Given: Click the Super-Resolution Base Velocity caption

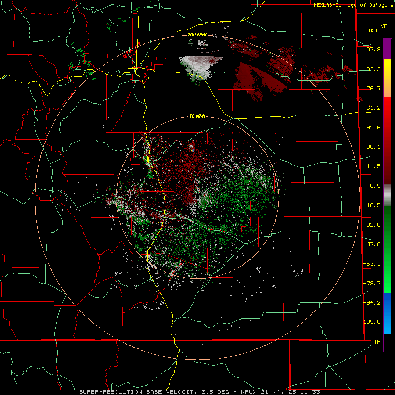Looking at the screenshot, I should click(200, 392).
